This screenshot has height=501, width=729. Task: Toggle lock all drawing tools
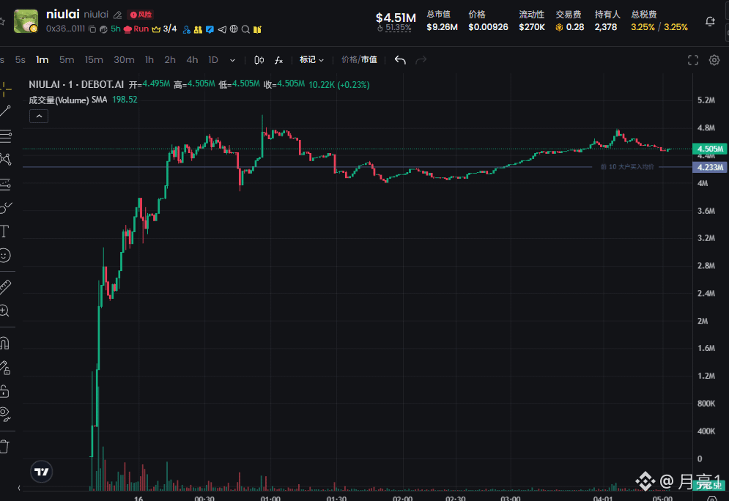(x=4, y=391)
